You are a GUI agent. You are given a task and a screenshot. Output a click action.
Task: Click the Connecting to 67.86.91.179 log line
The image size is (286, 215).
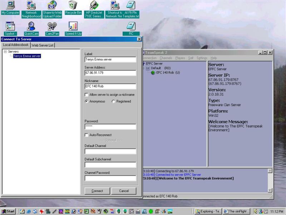168,171
